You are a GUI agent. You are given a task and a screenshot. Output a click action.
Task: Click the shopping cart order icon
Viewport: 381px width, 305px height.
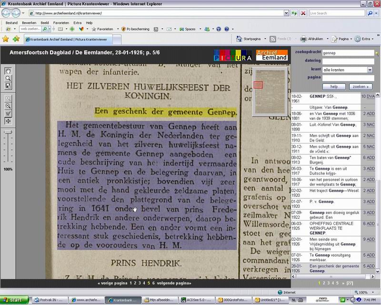click(8, 113)
